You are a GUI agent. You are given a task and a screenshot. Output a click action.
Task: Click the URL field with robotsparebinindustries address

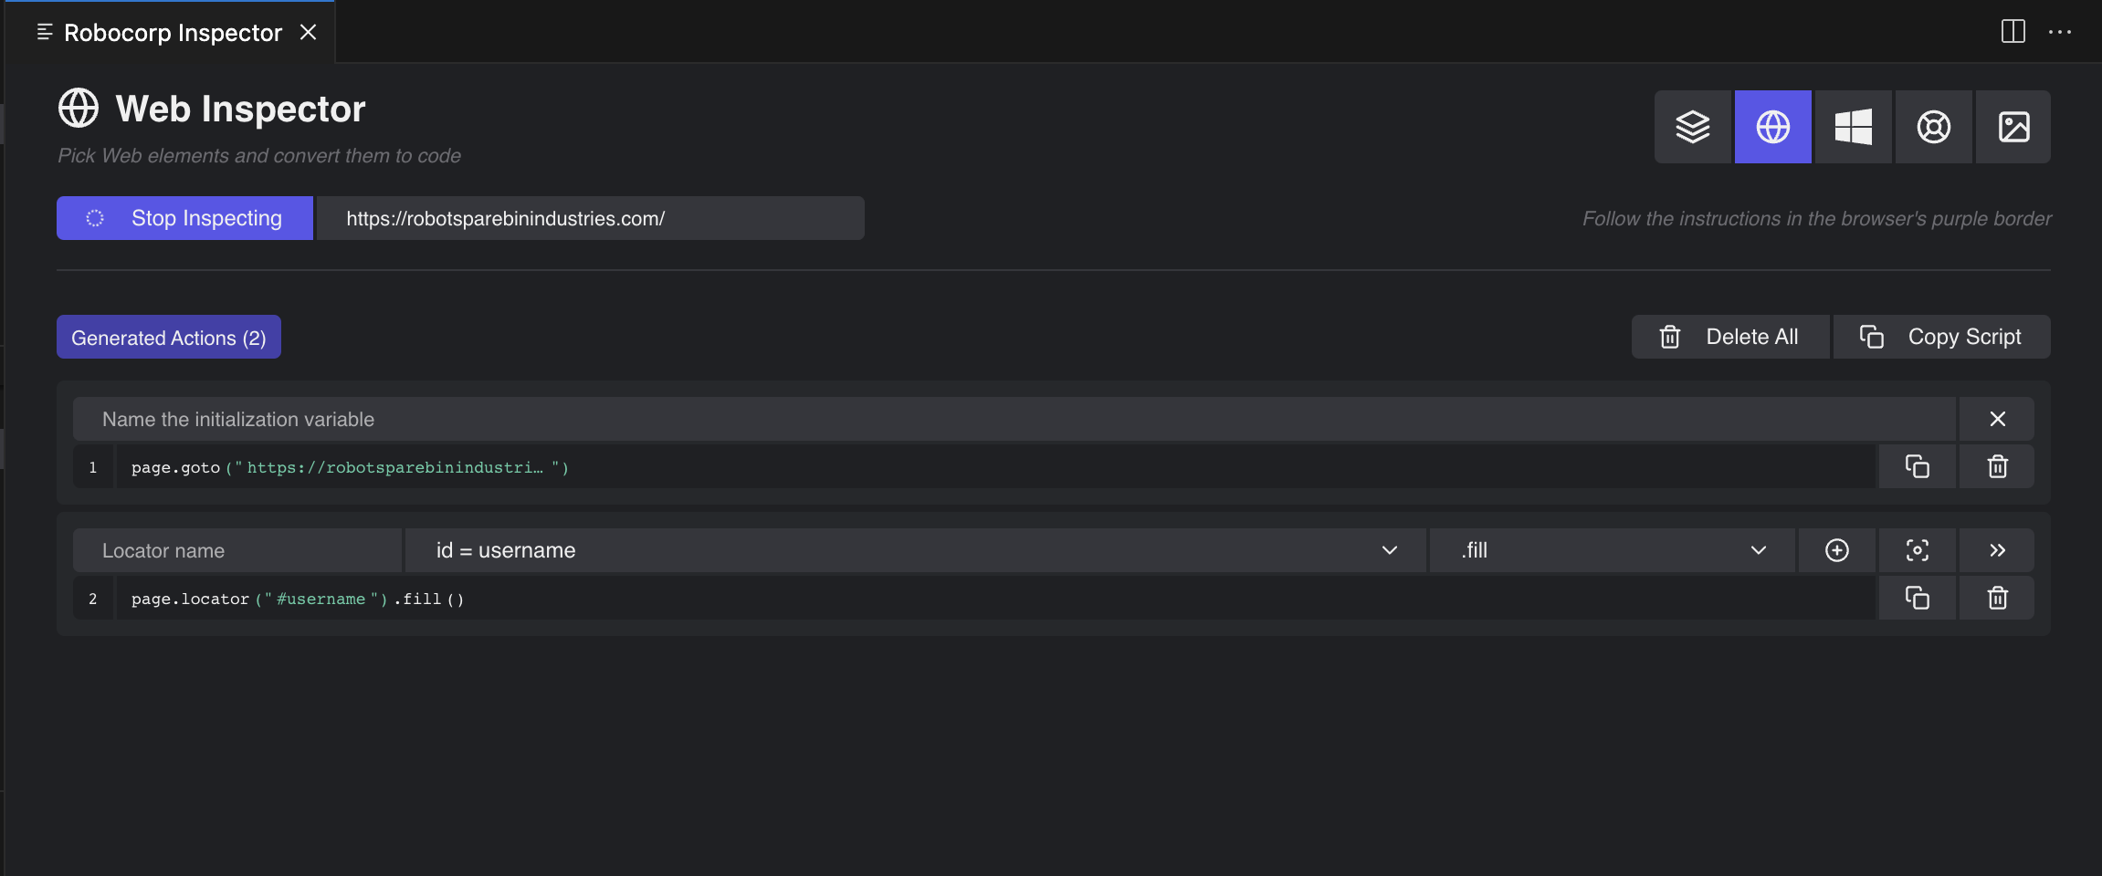(x=590, y=218)
